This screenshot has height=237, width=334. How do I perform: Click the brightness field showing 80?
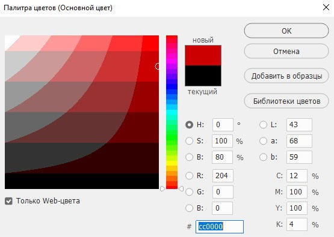tap(223, 157)
